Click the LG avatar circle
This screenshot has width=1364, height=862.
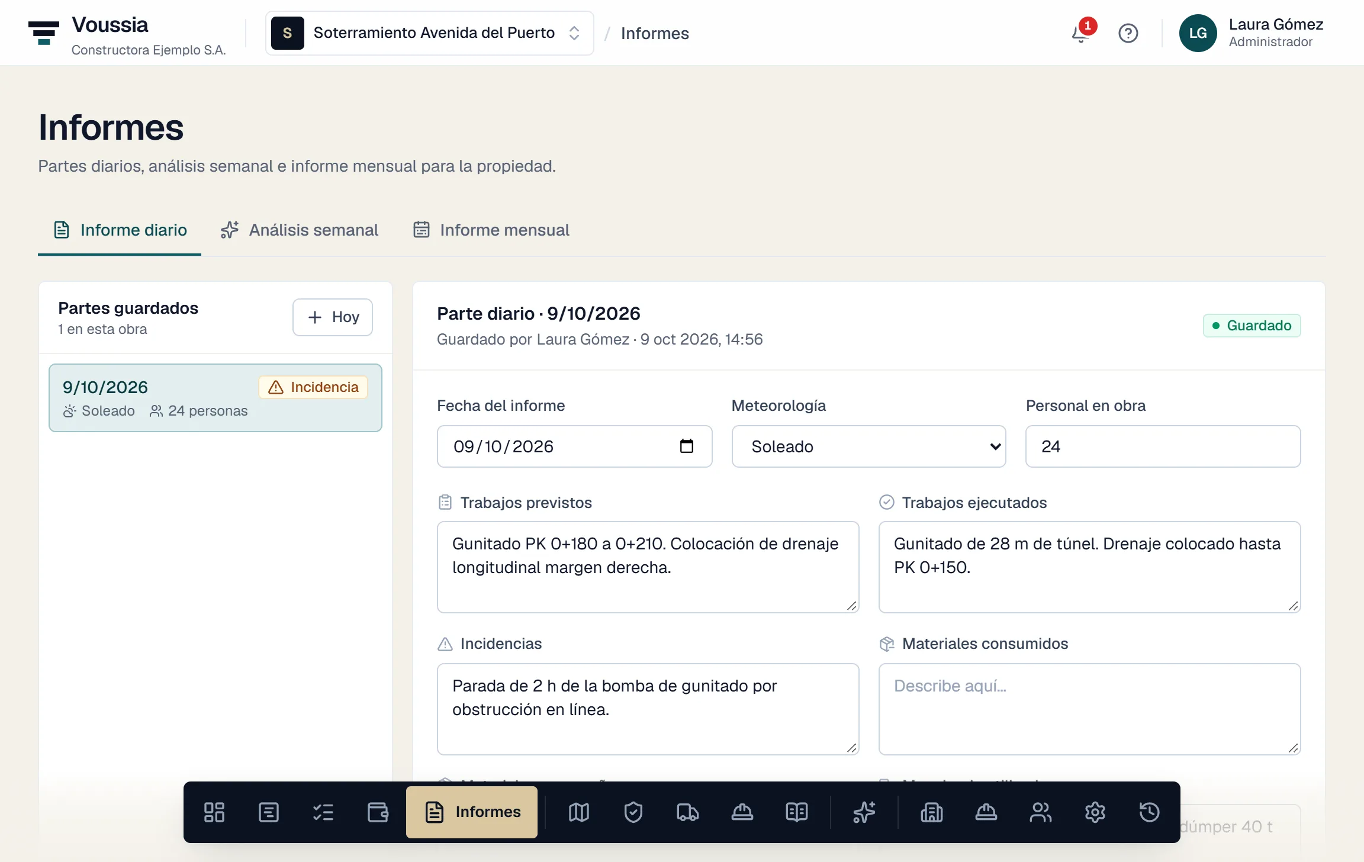pos(1198,33)
